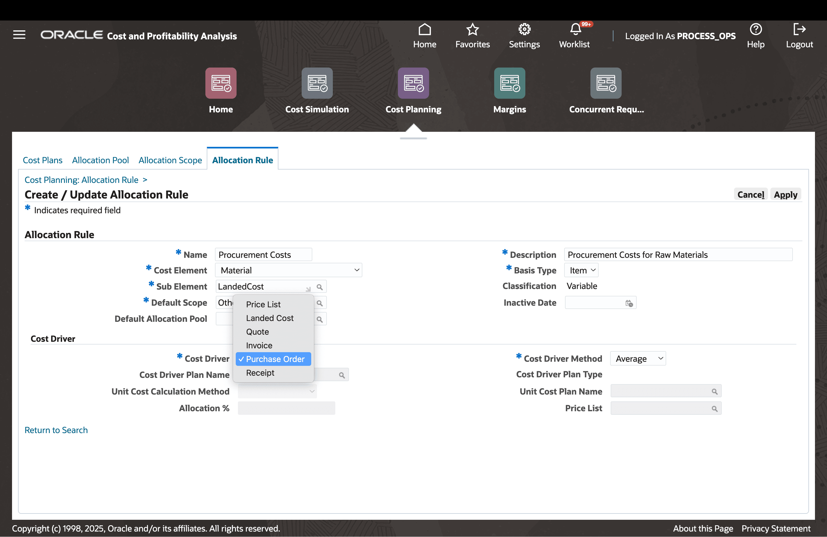Select Landed Cost from dropdown list

tap(270, 318)
